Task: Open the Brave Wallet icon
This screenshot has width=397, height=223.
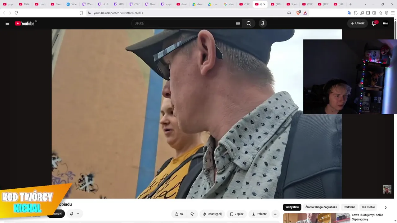Action: point(374,13)
